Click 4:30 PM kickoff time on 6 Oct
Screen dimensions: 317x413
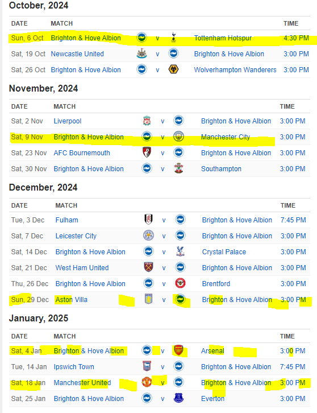click(296, 38)
